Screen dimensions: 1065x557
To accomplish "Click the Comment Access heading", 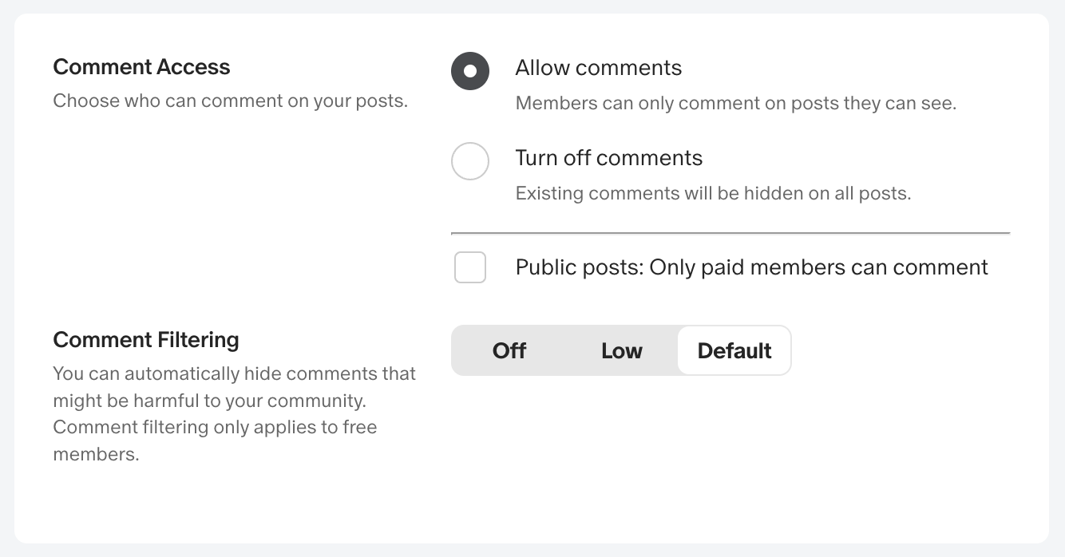I will pyautogui.click(x=141, y=67).
